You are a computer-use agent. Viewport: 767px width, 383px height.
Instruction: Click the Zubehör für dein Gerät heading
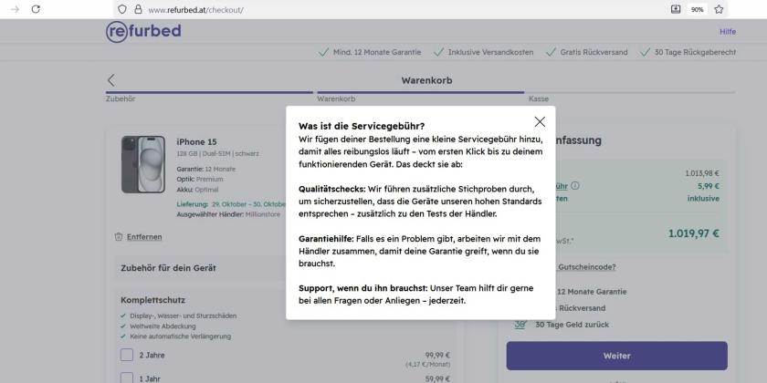pyautogui.click(x=168, y=268)
